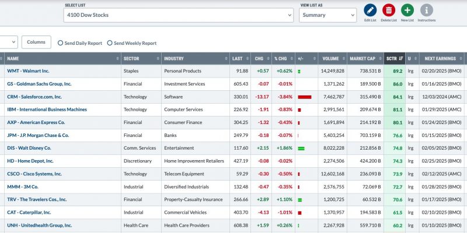Click the NAME column header label
467x233 pixels.
click(13, 59)
